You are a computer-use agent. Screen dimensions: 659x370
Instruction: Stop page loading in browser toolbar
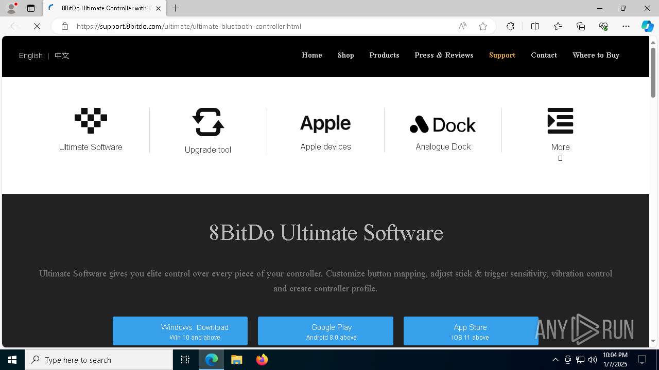[x=37, y=26]
